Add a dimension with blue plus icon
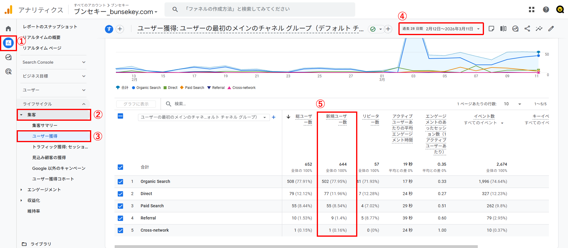This screenshot has width=568, height=248. pos(274,117)
